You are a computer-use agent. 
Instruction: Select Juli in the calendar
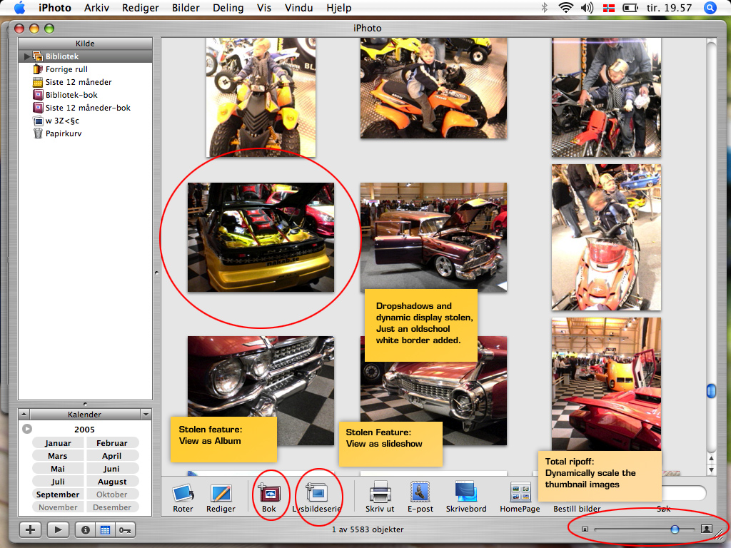[58, 482]
